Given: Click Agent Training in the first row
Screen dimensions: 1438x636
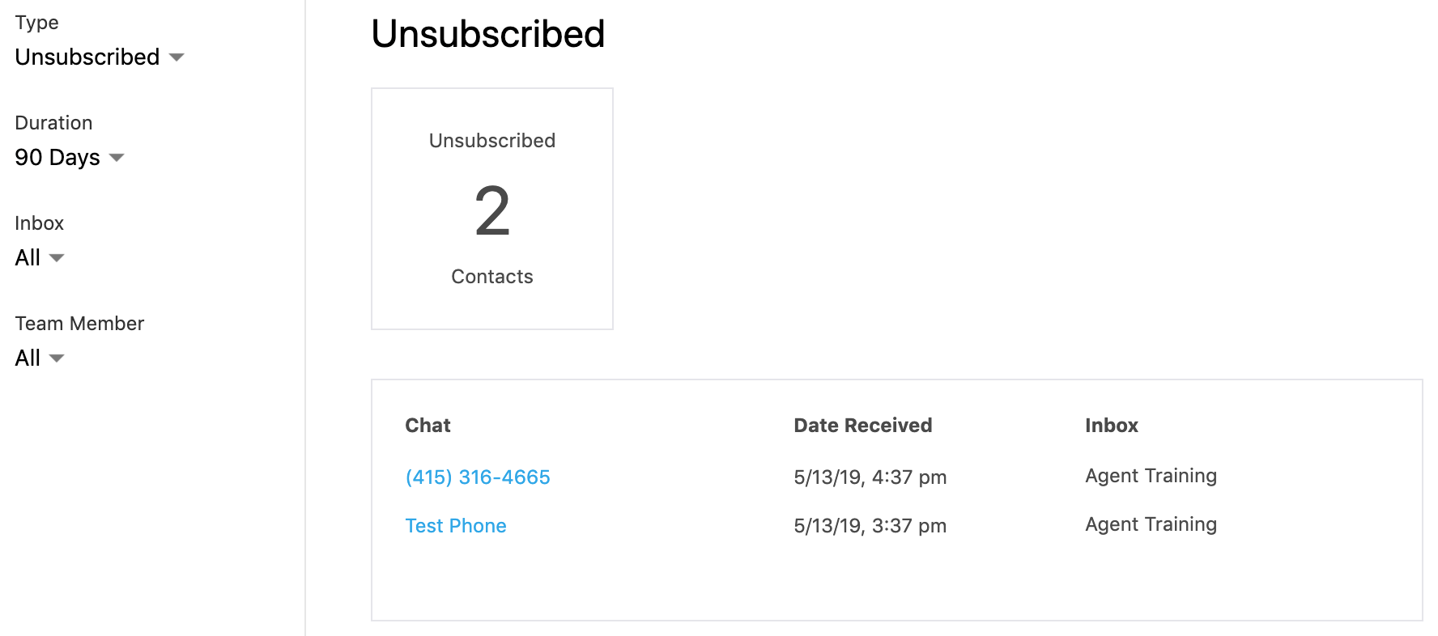Looking at the screenshot, I should click(x=1151, y=476).
